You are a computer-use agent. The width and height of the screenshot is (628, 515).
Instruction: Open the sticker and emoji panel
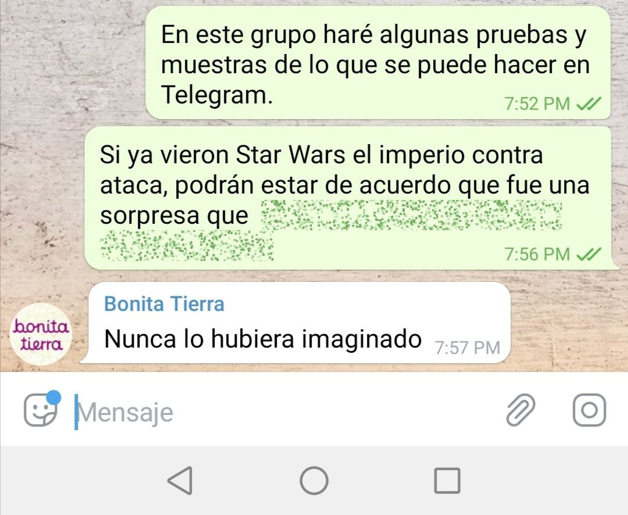[x=41, y=410]
